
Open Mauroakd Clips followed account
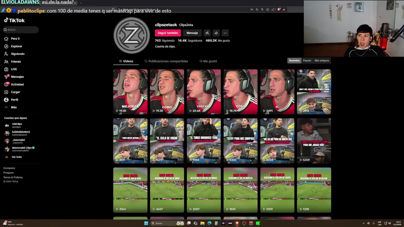[19, 149]
